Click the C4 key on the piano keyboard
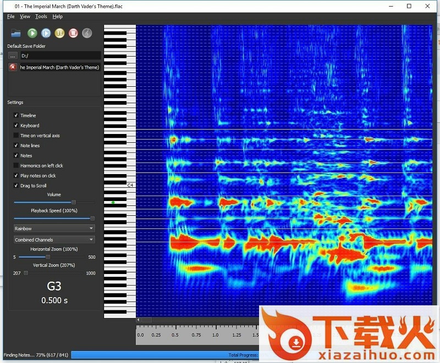440x363 pixels. point(130,185)
